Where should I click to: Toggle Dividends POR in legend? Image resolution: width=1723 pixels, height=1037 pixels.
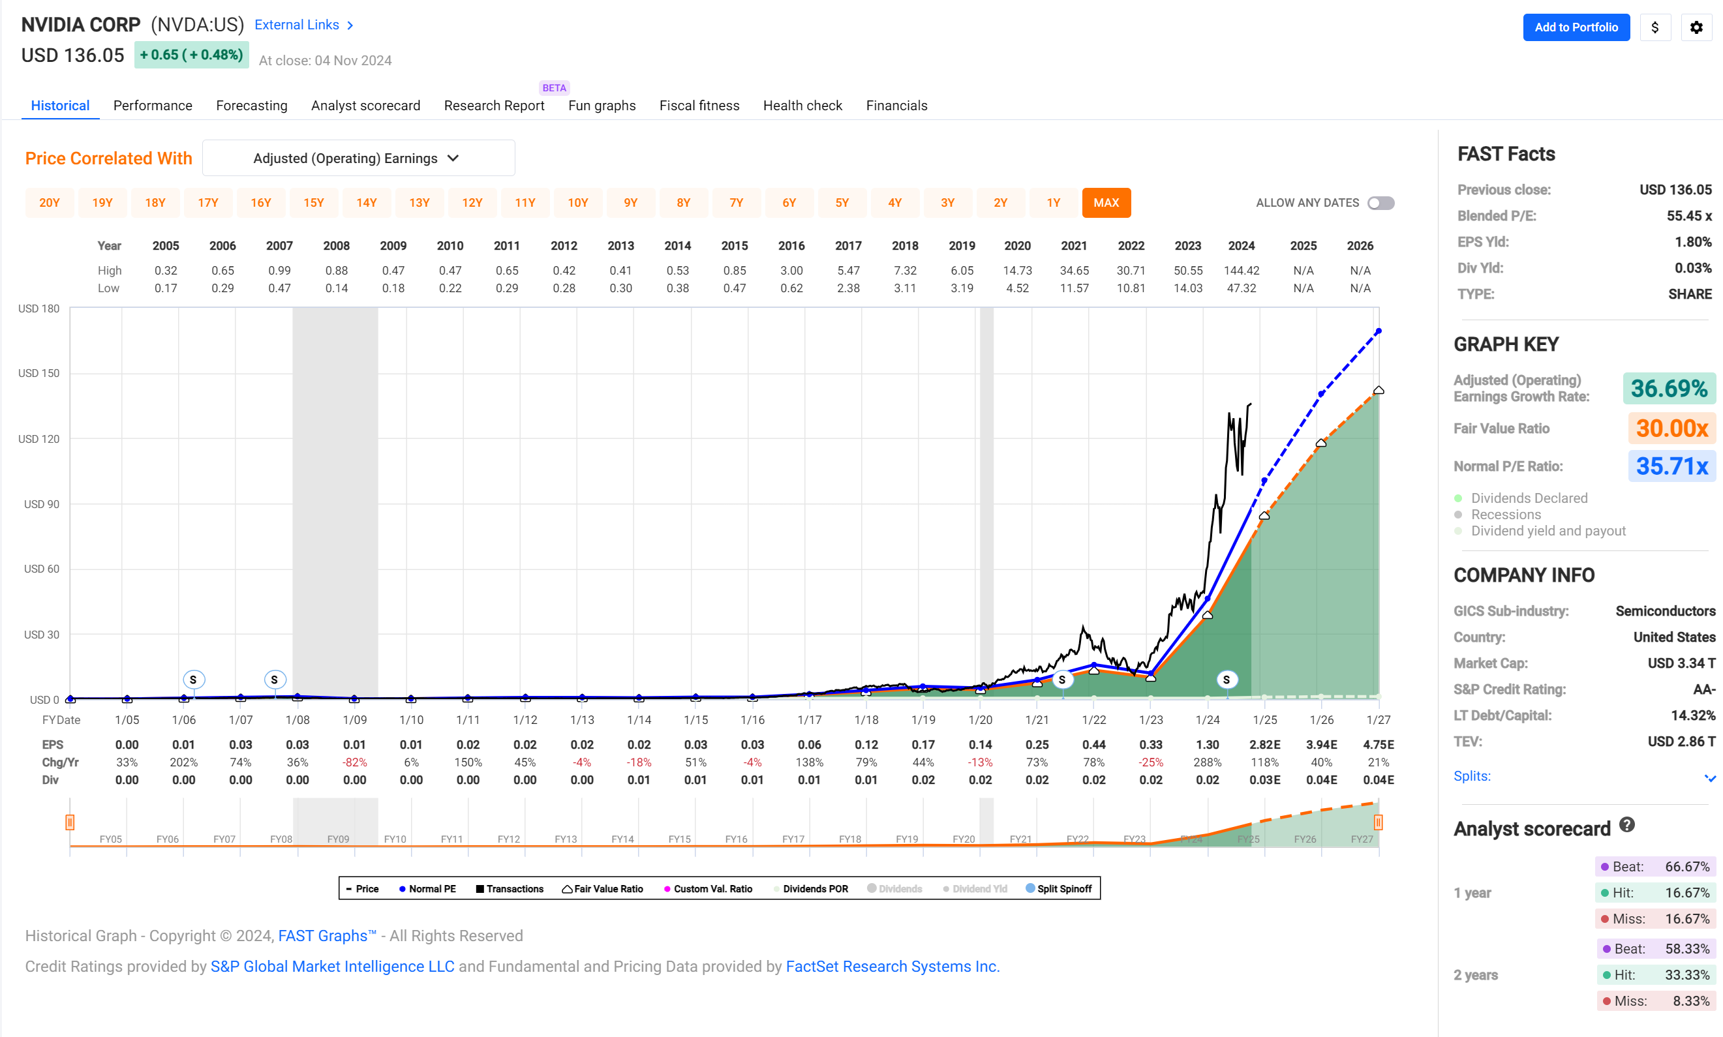(x=811, y=889)
